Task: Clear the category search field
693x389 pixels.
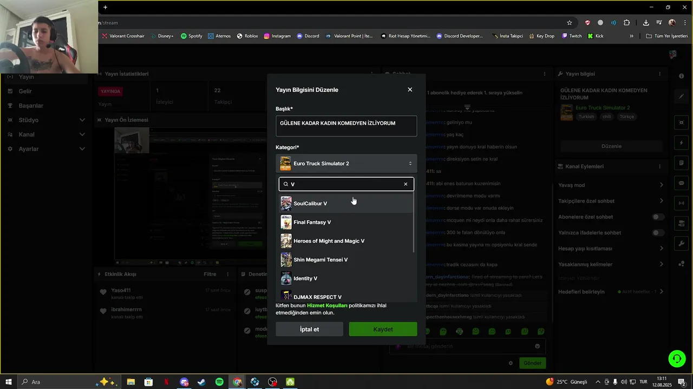Action: coord(406,184)
